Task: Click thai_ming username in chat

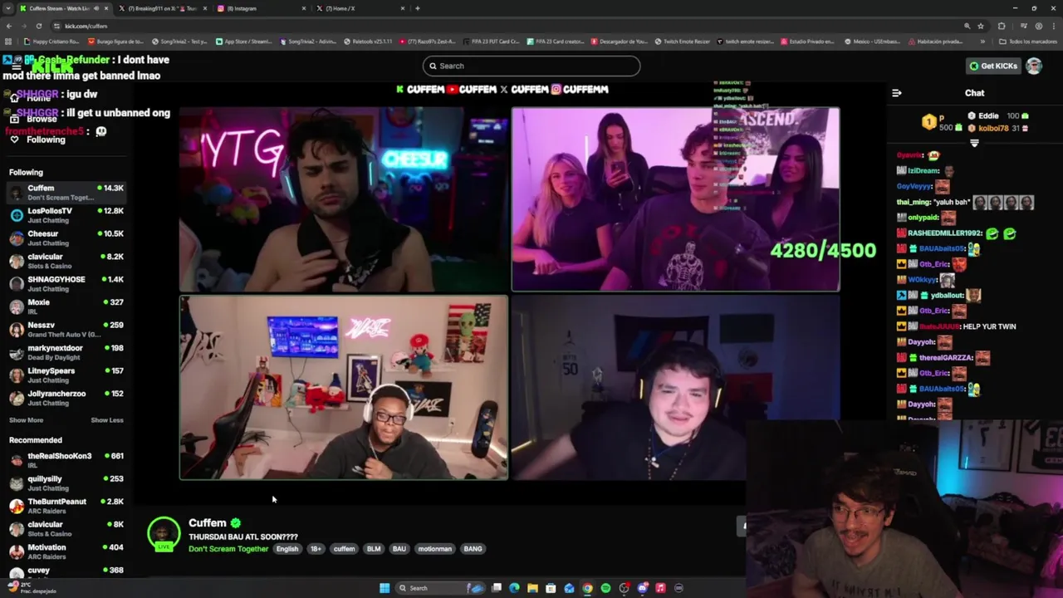Action: (913, 202)
